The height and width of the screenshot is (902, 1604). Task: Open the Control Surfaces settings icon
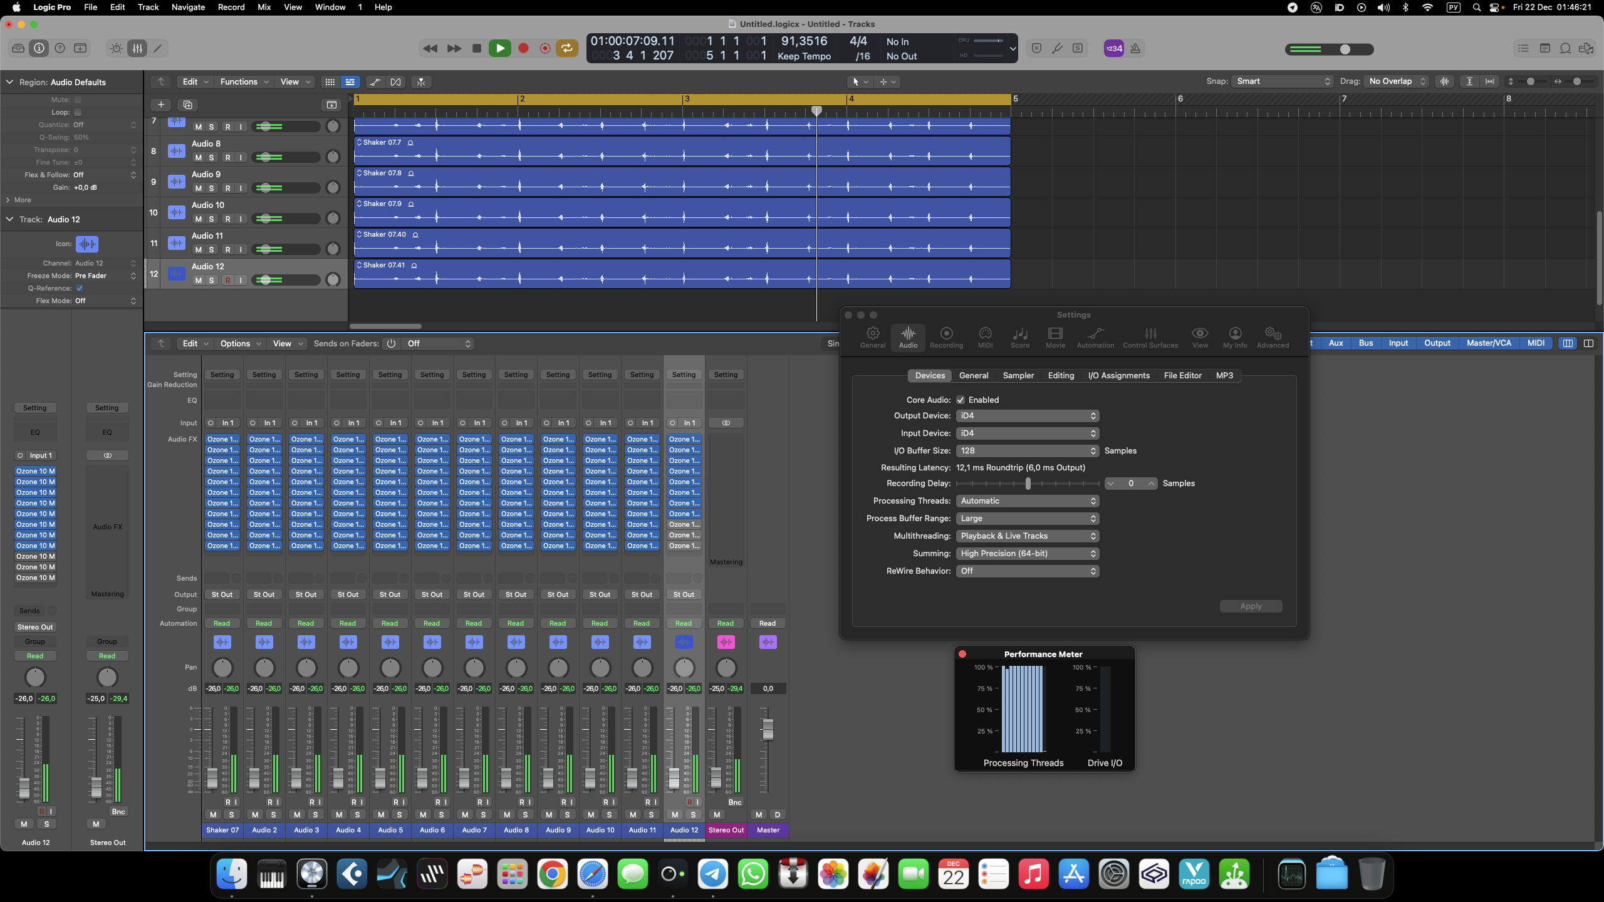[x=1150, y=337]
